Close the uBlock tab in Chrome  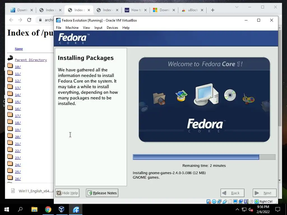[202, 10]
